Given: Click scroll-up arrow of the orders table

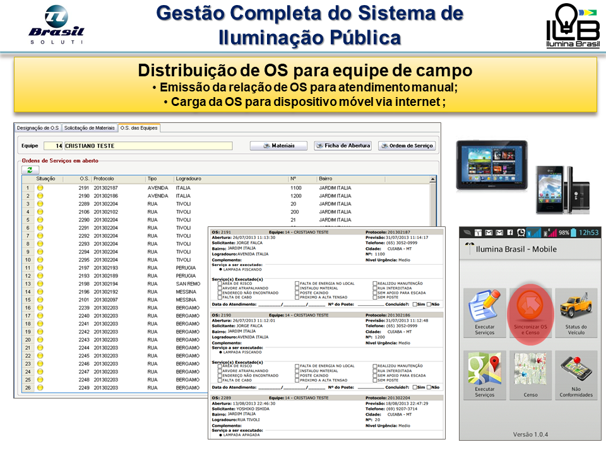Looking at the screenshot, I should 432,180.
